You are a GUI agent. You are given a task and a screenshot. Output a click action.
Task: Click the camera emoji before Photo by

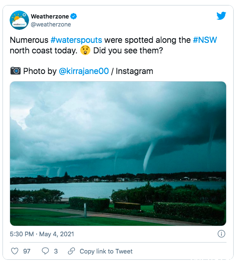click(16, 71)
